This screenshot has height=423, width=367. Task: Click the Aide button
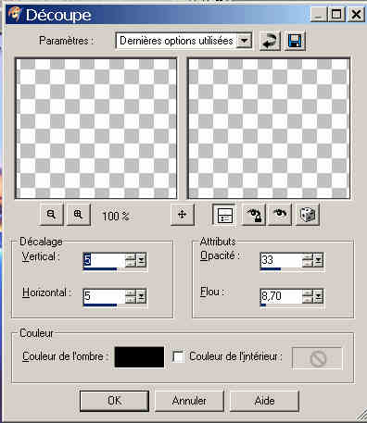coord(264,401)
